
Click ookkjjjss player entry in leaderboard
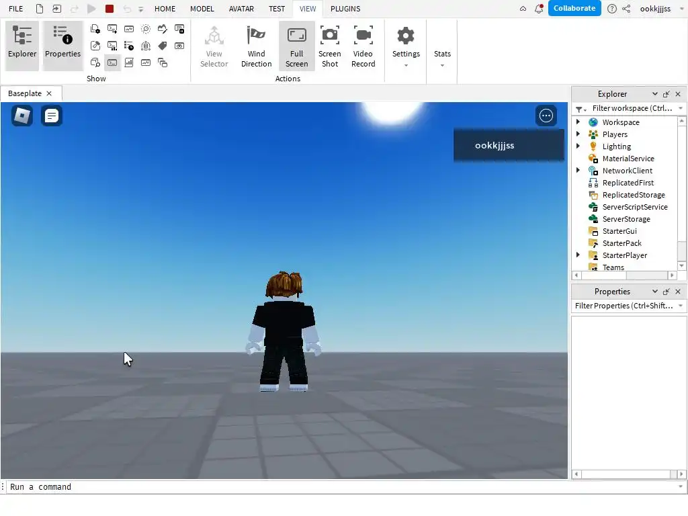[x=509, y=146]
